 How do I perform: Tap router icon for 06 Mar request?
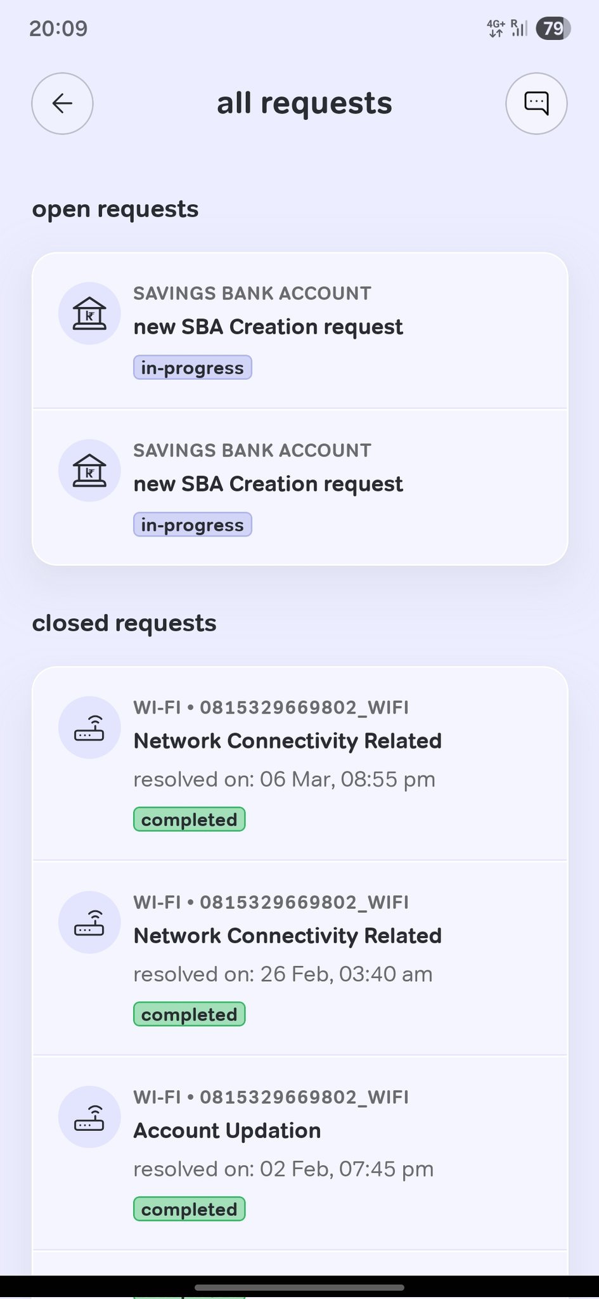pyautogui.click(x=89, y=728)
